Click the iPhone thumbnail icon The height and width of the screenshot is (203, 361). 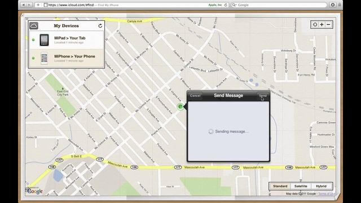coord(44,58)
